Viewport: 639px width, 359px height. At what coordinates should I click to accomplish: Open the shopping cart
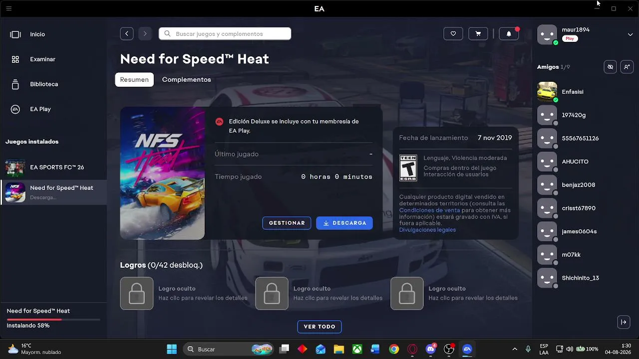pos(478,33)
